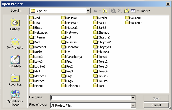Select the Koment1 folder name
The height and width of the screenshot is (110, 172).
coord(40,47)
